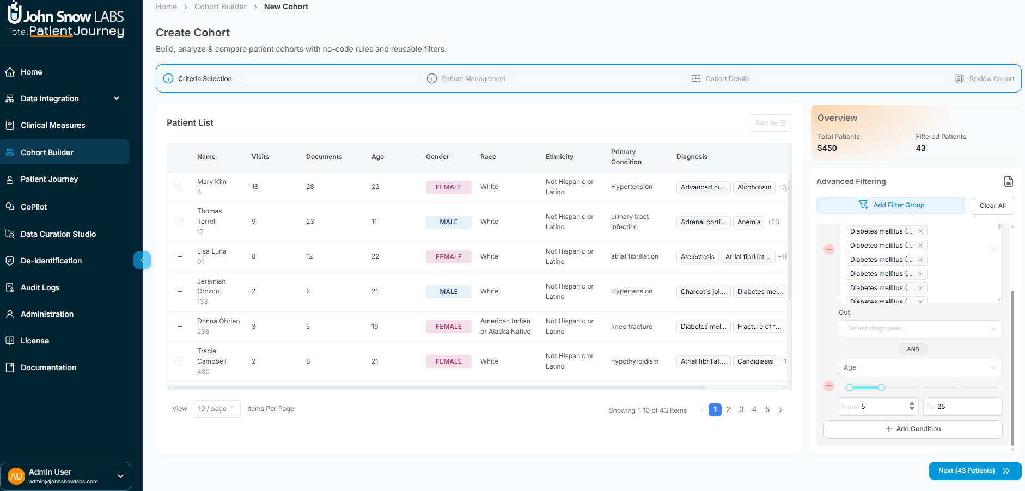This screenshot has height=491, width=1025.
Task: Click the Add Filter Group button
Action: tap(891, 205)
